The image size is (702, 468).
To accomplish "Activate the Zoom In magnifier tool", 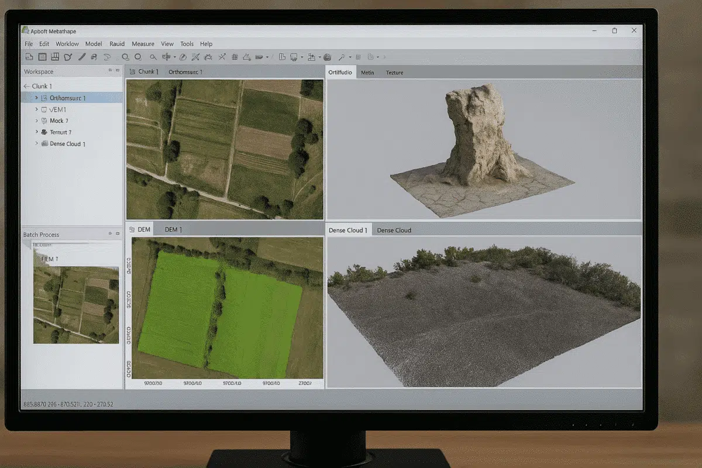I will [x=126, y=57].
